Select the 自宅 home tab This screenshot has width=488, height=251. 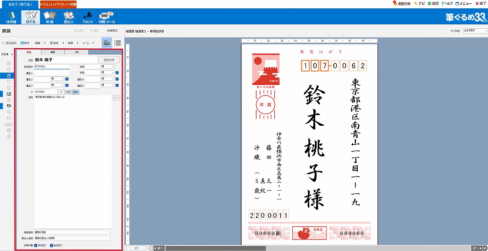pos(29,52)
